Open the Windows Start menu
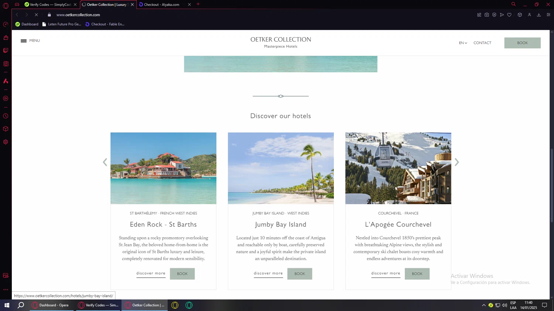 [7, 305]
